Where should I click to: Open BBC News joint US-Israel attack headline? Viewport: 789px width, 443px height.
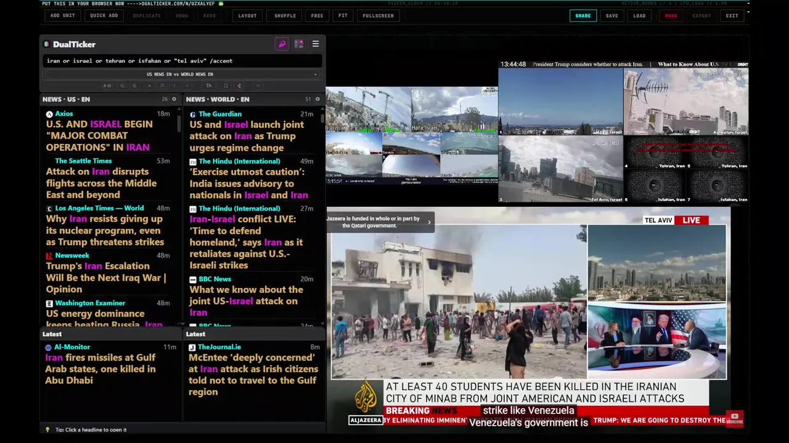246,301
